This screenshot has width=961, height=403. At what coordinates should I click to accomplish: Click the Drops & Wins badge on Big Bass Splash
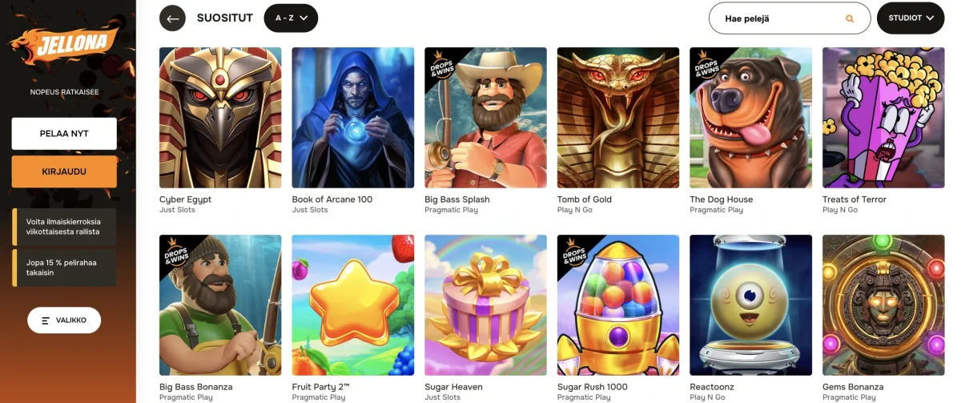[x=438, y=62]
